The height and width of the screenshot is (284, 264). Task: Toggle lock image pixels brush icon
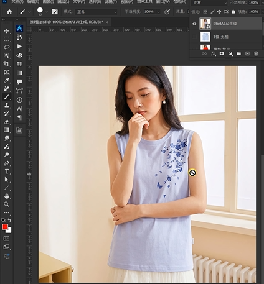pos(212,12)
